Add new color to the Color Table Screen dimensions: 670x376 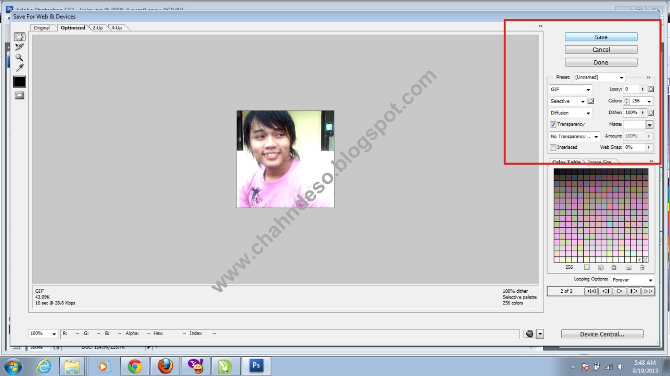[x=629, y=267]
